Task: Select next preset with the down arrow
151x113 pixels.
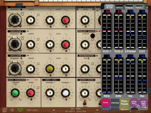Action: pos(97,110)
